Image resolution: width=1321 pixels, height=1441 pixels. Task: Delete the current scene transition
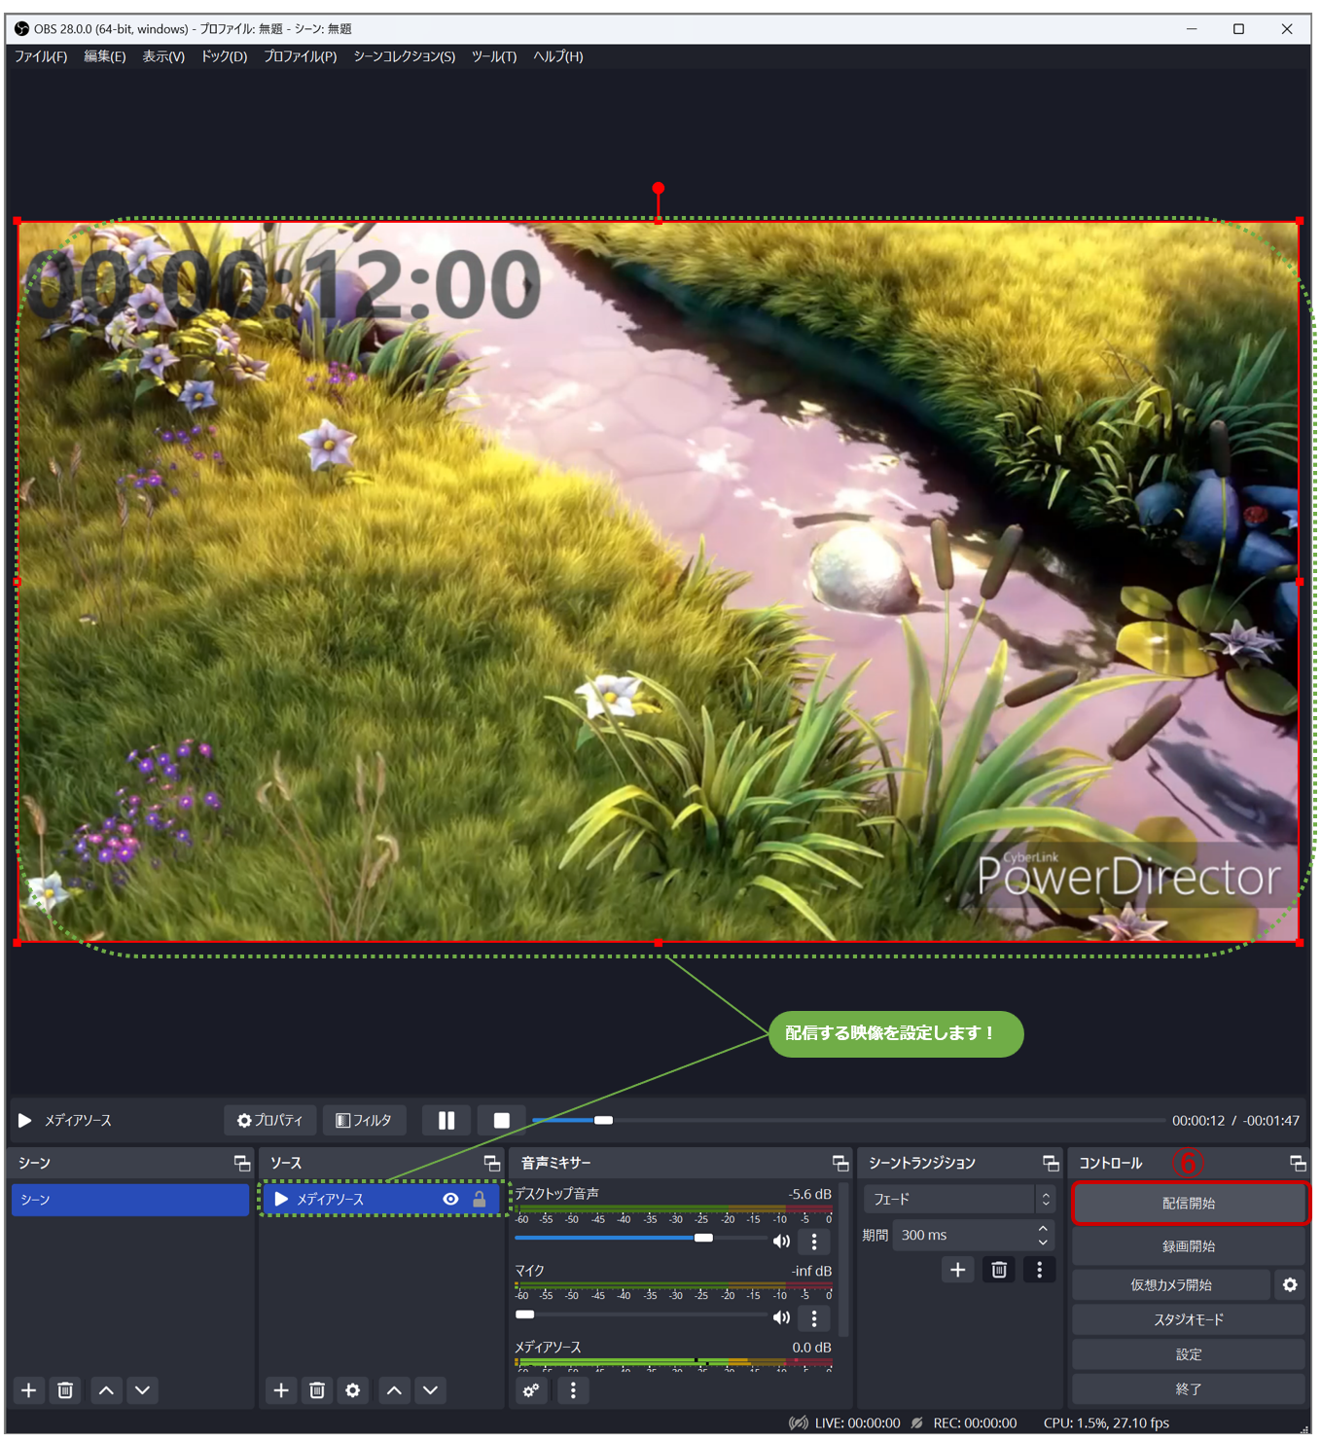click(999, 1269)
